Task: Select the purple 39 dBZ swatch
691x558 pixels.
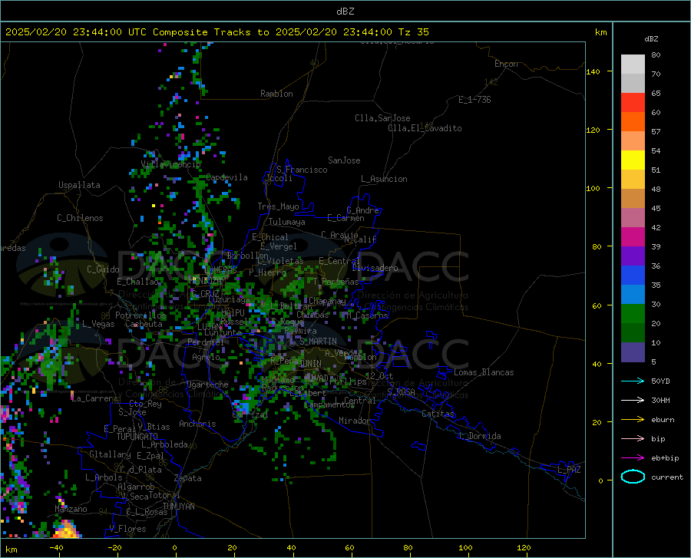Action: (633, 256)
